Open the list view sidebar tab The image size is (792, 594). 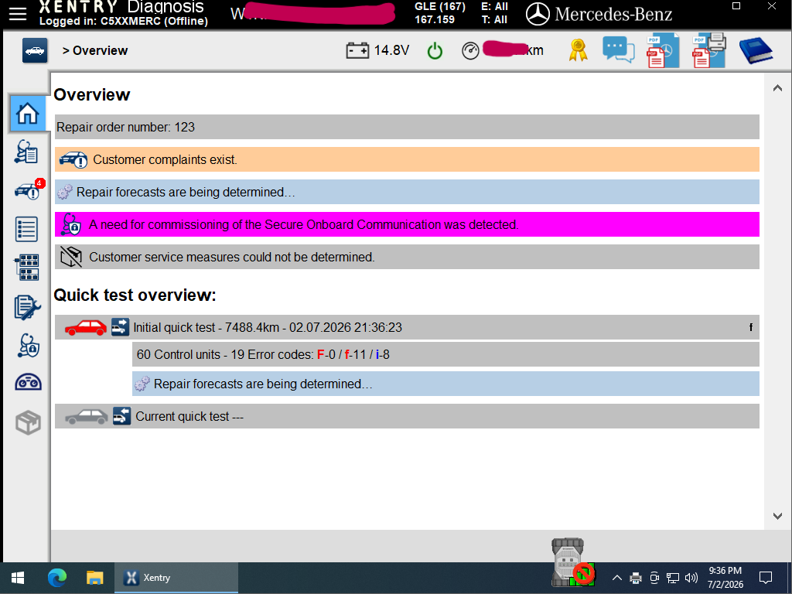(x=26, y=229)
